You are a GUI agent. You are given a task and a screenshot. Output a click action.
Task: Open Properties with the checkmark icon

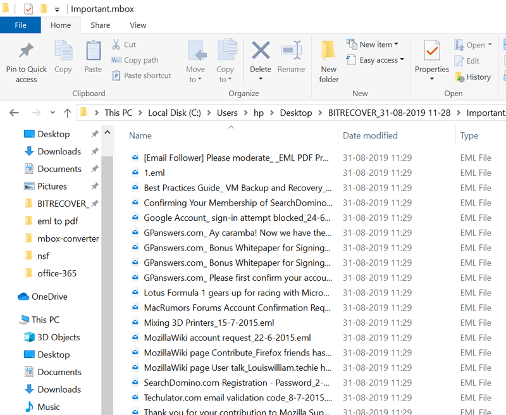tap(432, 51)
